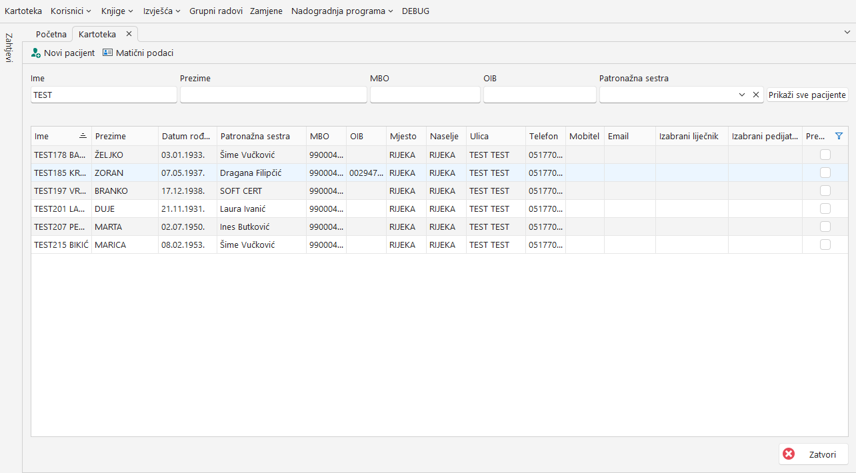Toggle checkbox in ZORAN row
The image size is (856, 473).
coord(825,173)
